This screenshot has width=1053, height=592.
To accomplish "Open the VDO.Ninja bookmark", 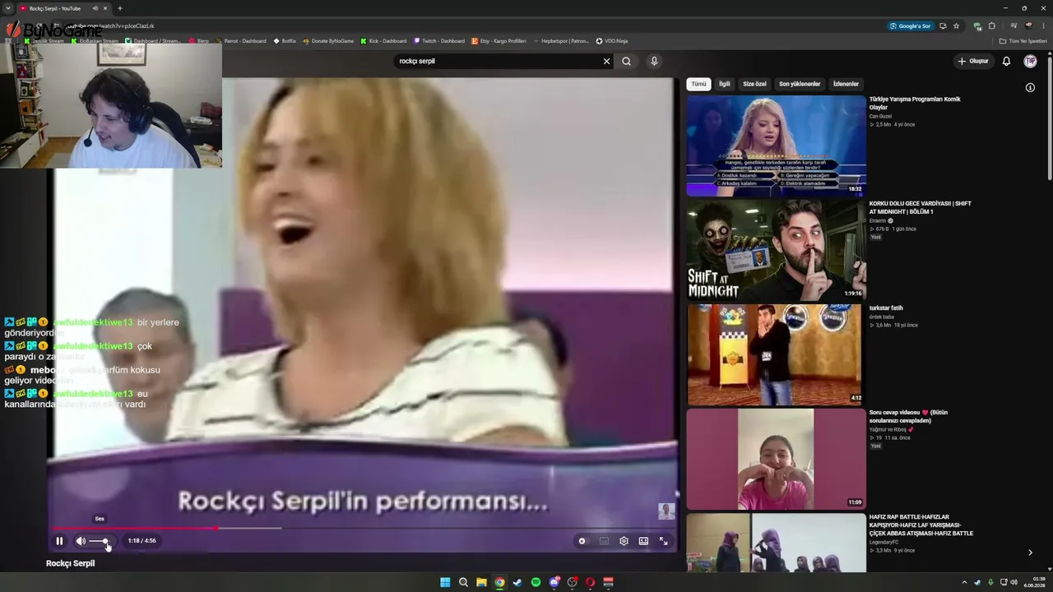I will pyautogui.click(x=611, y=41).
